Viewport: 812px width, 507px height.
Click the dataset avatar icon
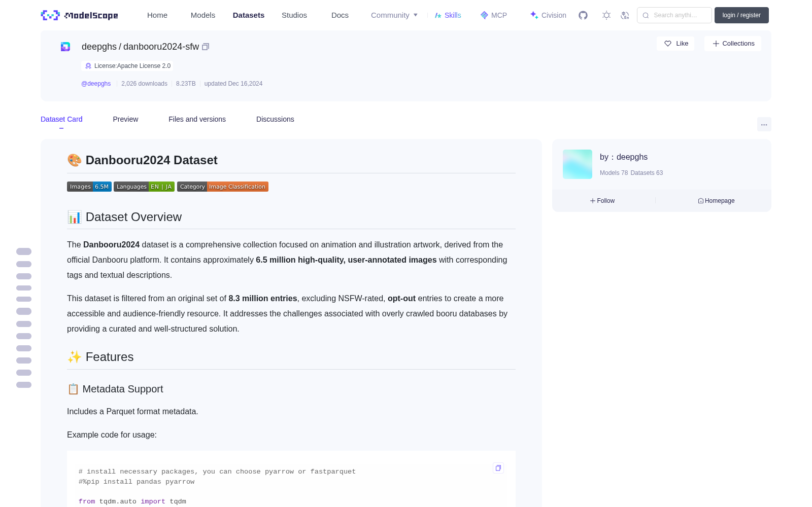[x=65, y=47]
